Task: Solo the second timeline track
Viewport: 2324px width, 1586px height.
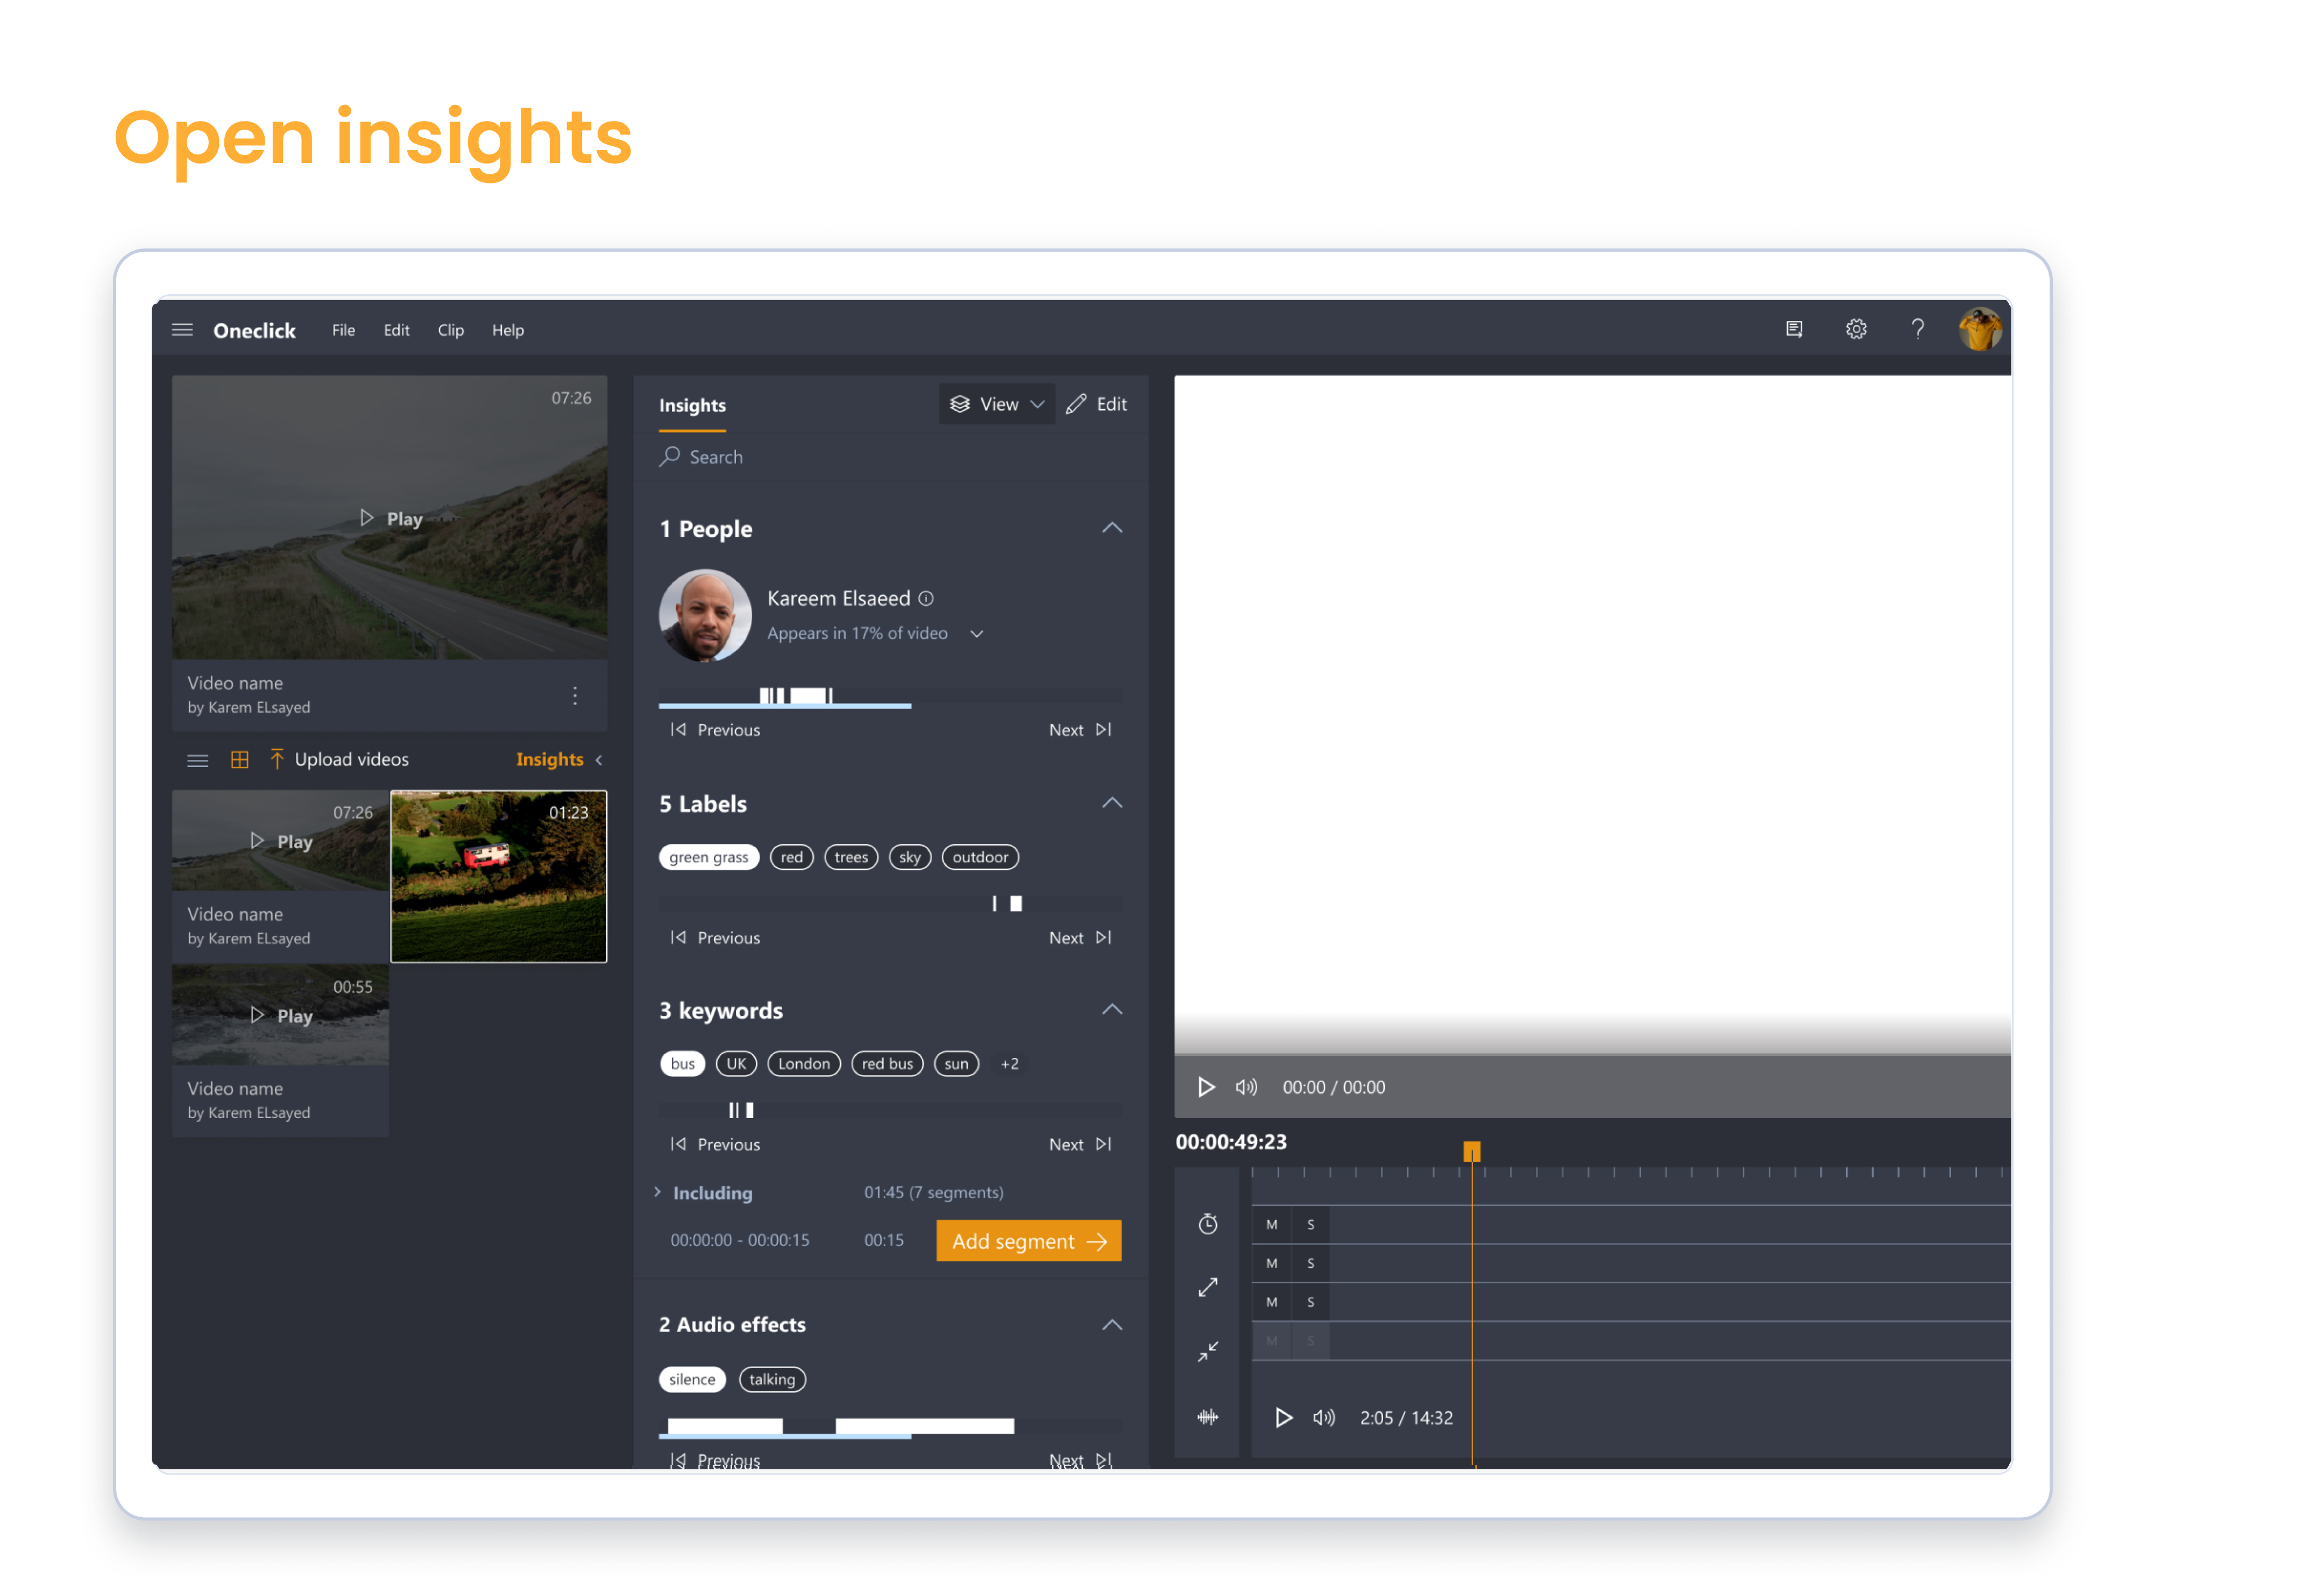Action: point(1310,1264)
